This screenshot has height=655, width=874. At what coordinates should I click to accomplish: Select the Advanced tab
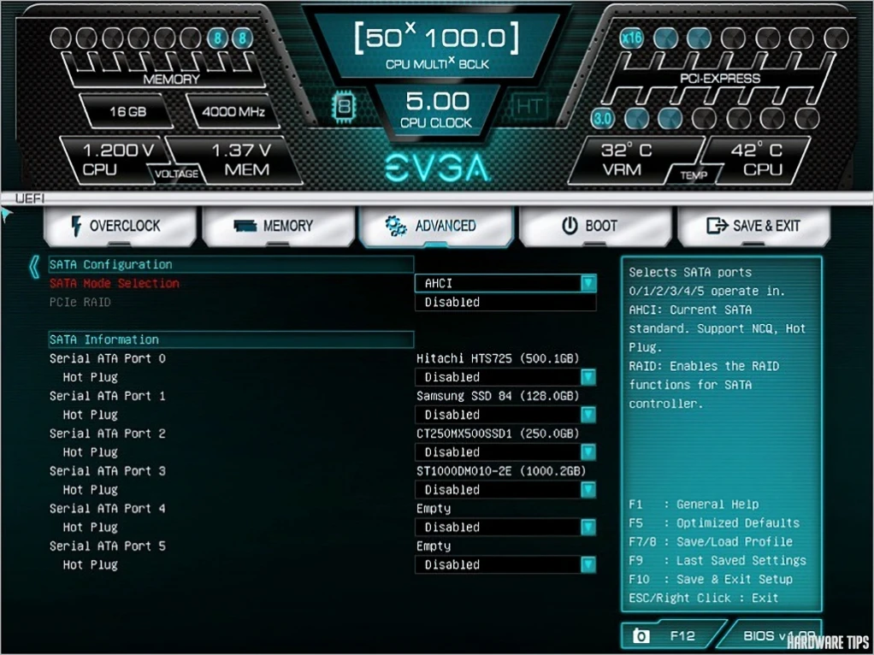click(436, 226)
